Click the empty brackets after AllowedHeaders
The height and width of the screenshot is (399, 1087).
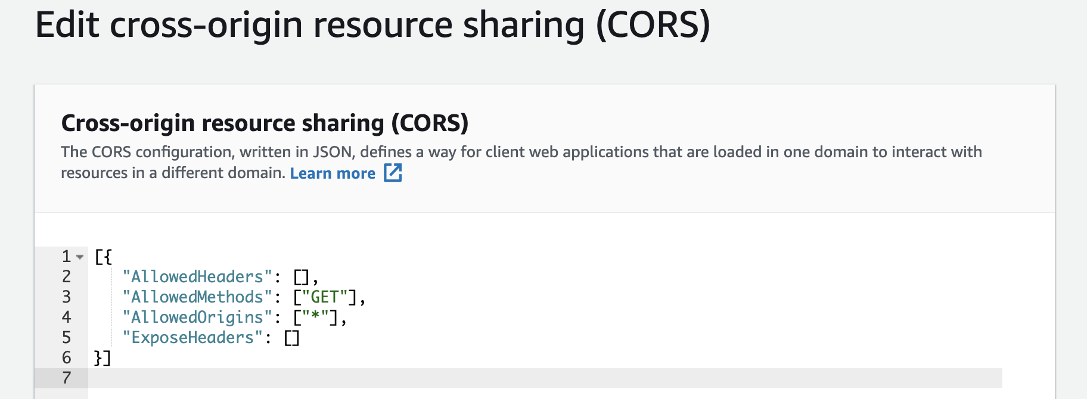301,277
